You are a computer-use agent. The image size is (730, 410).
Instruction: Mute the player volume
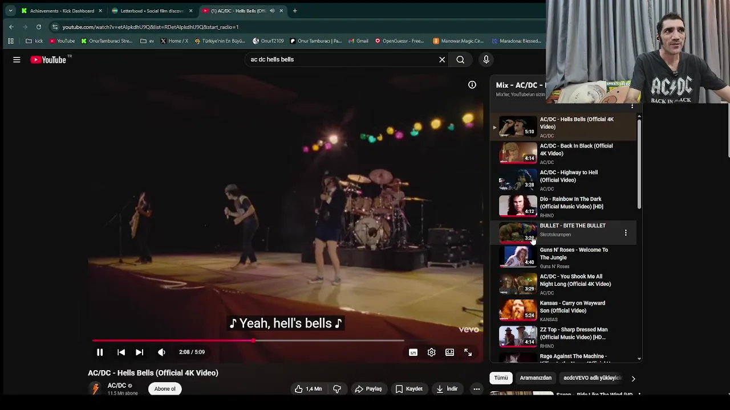click(x=161, y=352)
